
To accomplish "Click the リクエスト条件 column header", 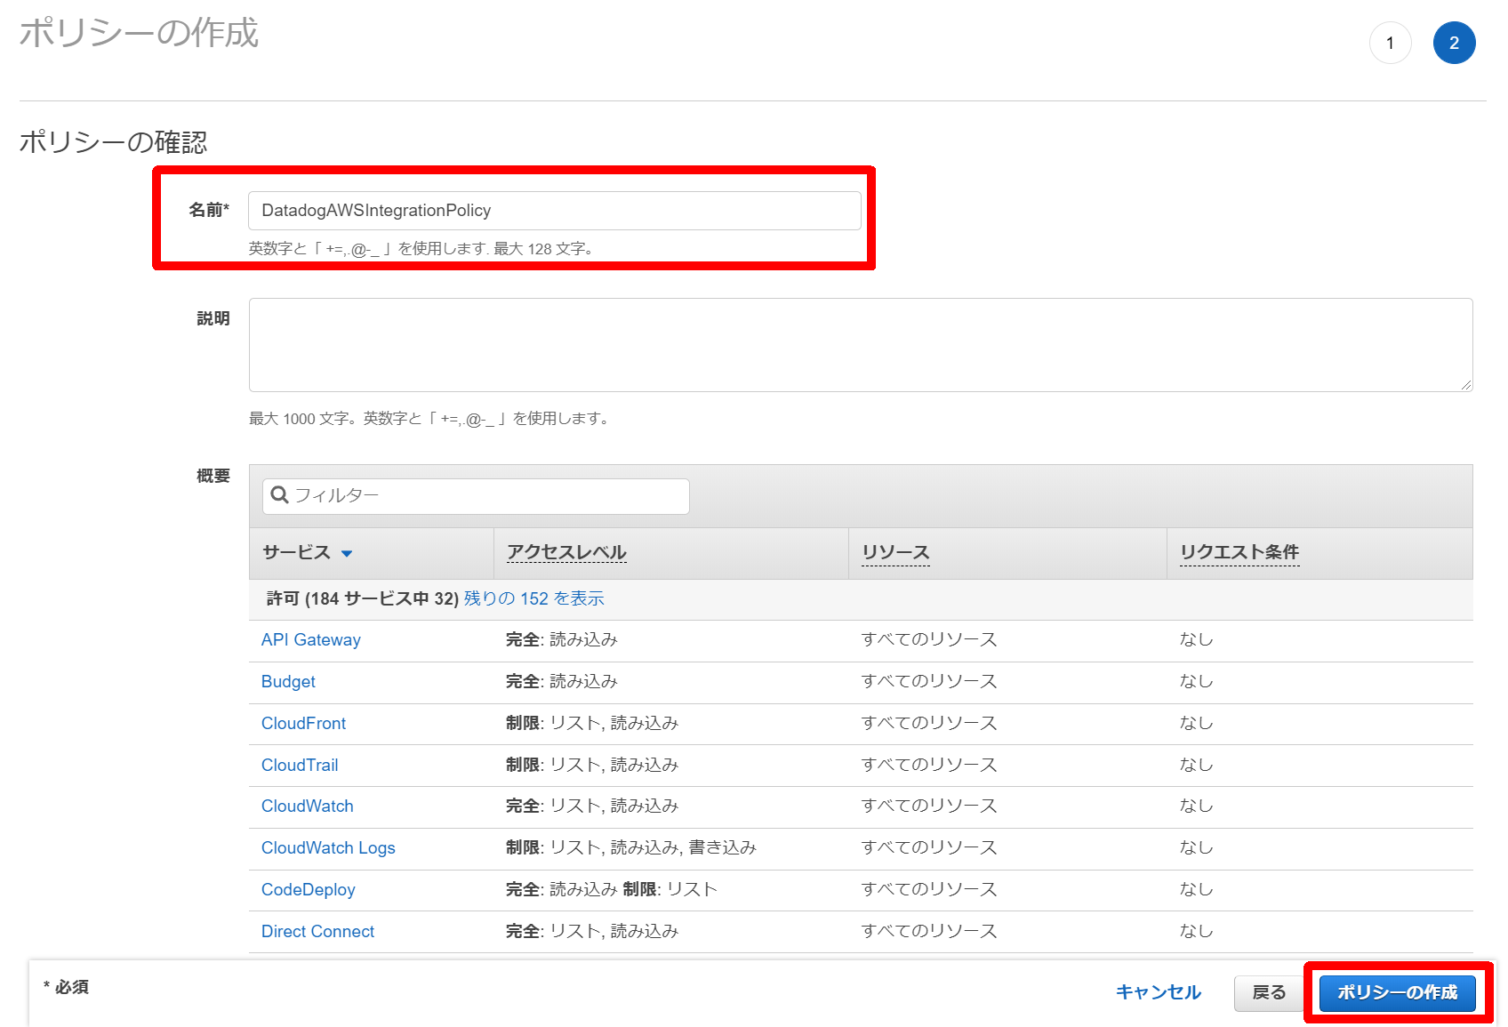I will pos(1239,553).
